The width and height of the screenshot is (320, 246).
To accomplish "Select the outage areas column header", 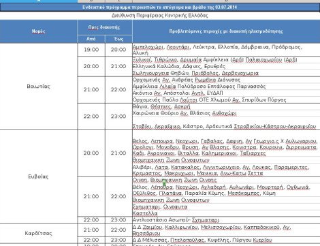I will [x=226, y=31].
